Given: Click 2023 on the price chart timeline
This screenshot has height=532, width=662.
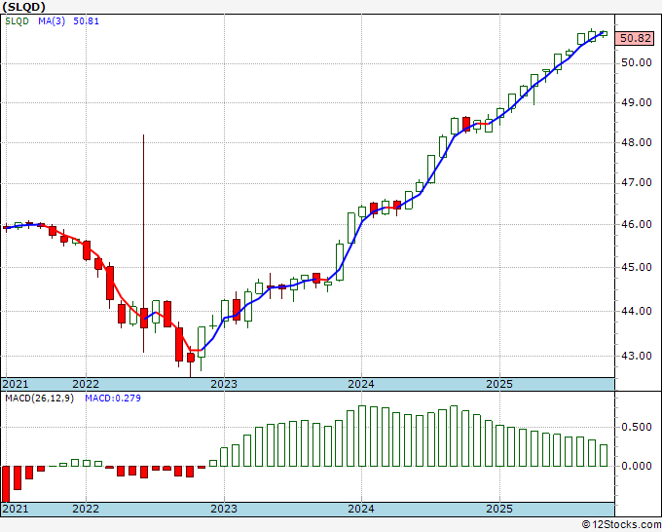Looking at the screenshot, I should click(224, 384).
